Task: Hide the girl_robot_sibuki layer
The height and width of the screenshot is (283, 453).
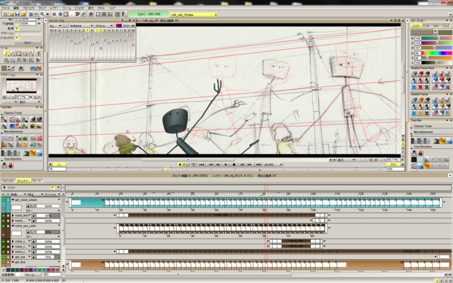Action: point(3,200)
